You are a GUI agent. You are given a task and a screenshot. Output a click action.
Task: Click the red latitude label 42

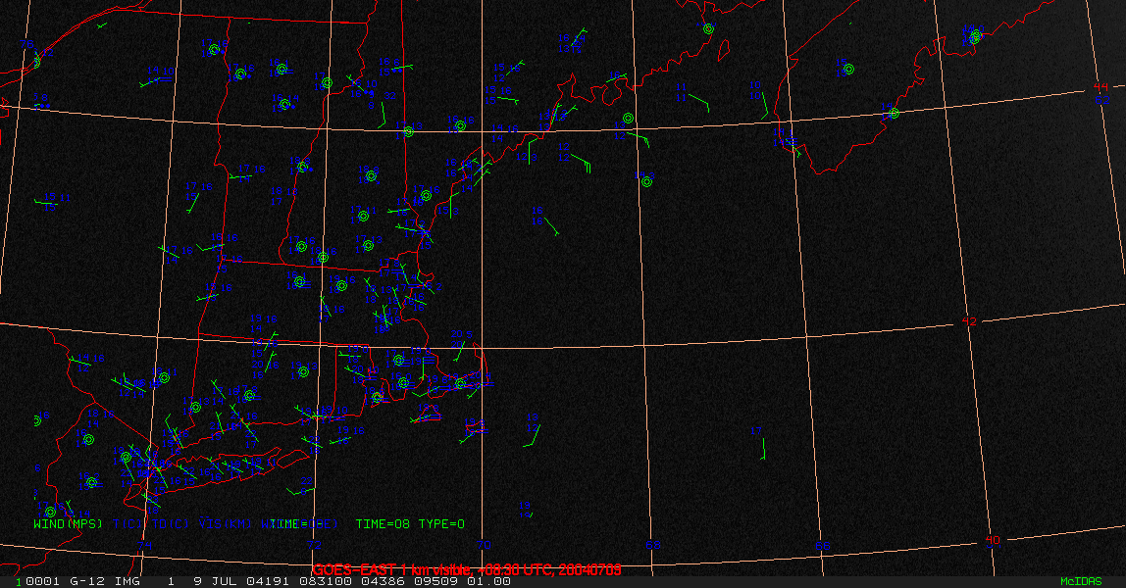point(969,321)
